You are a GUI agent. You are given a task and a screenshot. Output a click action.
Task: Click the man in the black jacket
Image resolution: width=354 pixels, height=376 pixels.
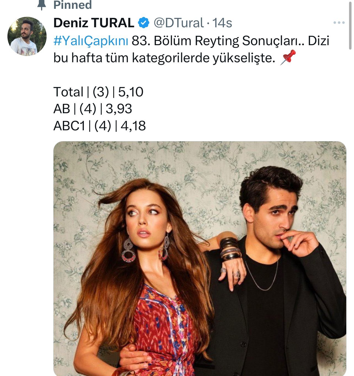point(276,289)
